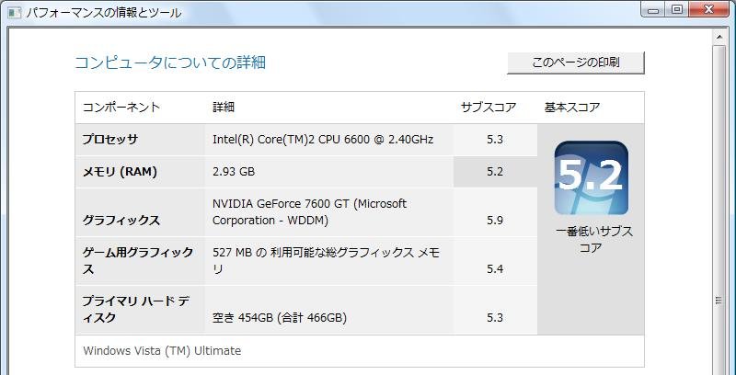
Task: Open the window system menu icon in title bar
Action: [x=15, y=13]
